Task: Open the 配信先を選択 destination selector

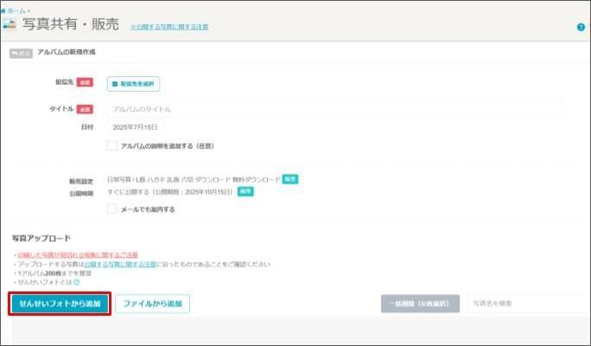Action: (134, 84)
